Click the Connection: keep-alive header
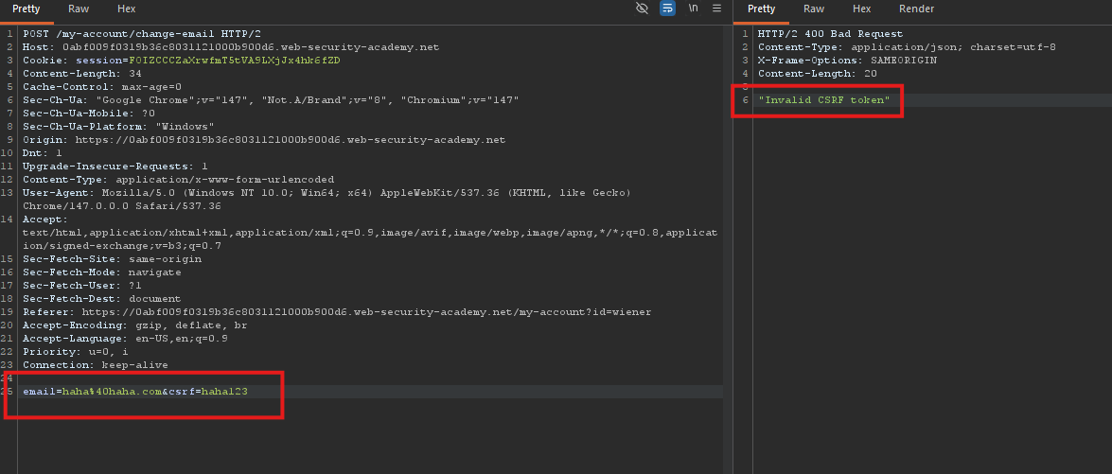Viewport: 1112px width, 474px height. coord(95,365)
